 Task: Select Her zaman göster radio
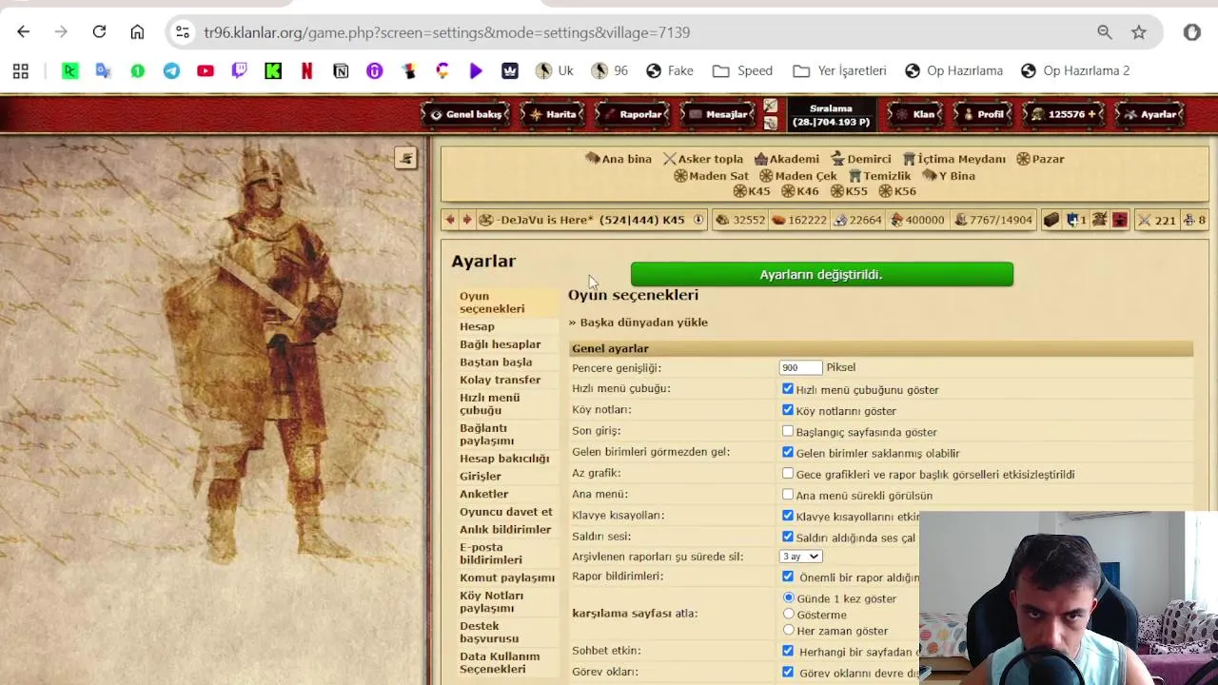[x=789, y=630]
